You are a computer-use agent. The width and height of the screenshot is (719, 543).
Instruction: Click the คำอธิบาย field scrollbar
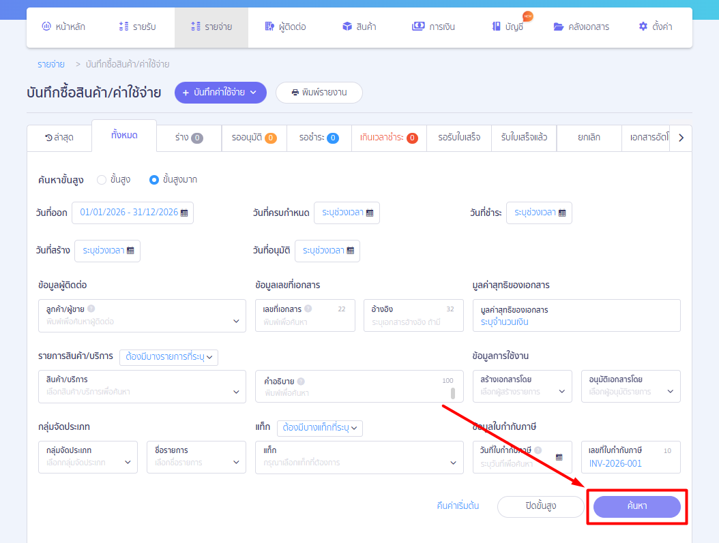(452, 393)
